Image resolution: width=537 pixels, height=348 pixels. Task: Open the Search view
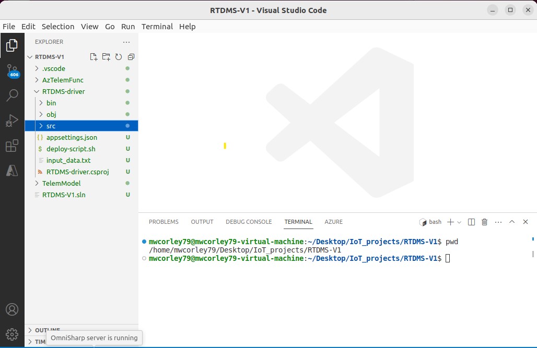pos(12,95)
